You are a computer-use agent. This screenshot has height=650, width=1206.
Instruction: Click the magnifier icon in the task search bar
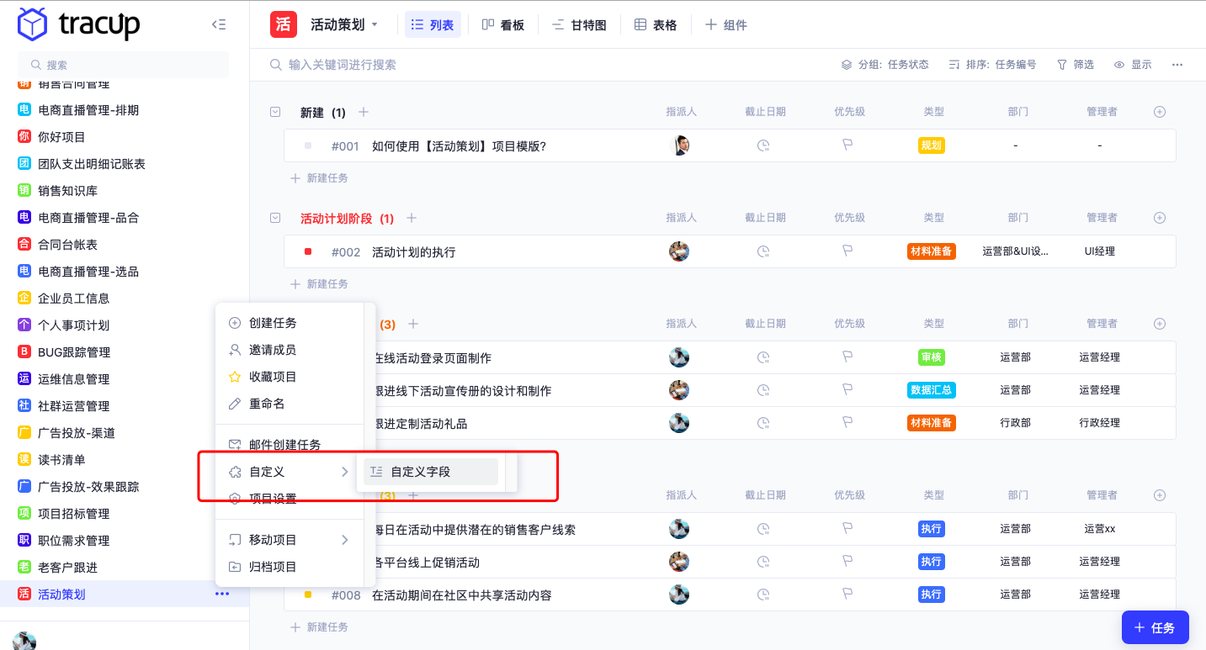point(274,64)
